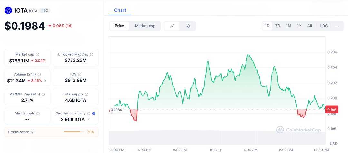Expand Circulating supply details chevron
Viewport: 348px width, 153px height.
88,120
